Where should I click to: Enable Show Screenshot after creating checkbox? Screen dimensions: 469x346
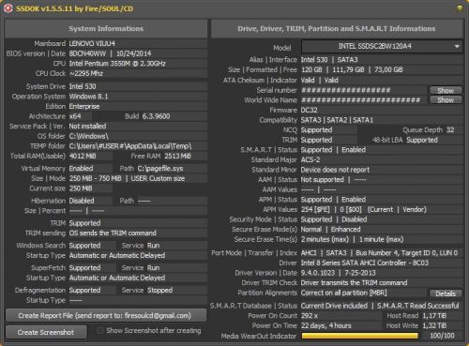tap(100, 331)
